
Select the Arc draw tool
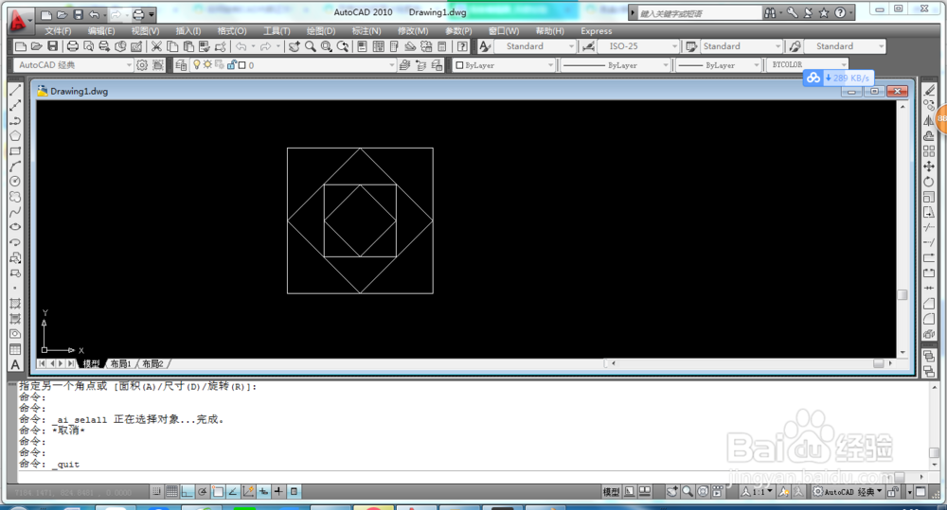[x=15, y=166]
